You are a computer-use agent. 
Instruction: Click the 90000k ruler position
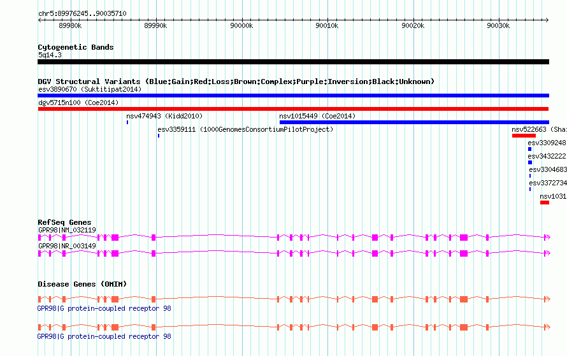tap(241, 25)
